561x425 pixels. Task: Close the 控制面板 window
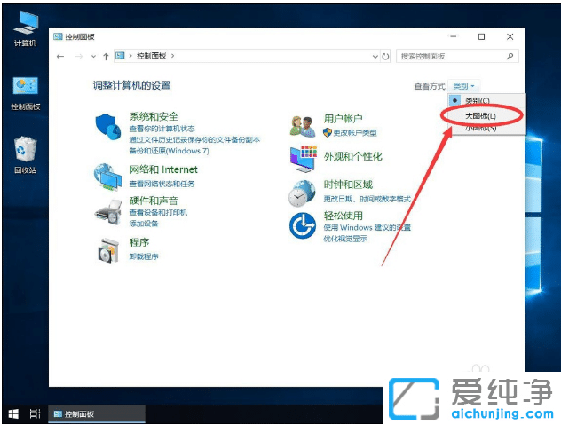point(510,37)
